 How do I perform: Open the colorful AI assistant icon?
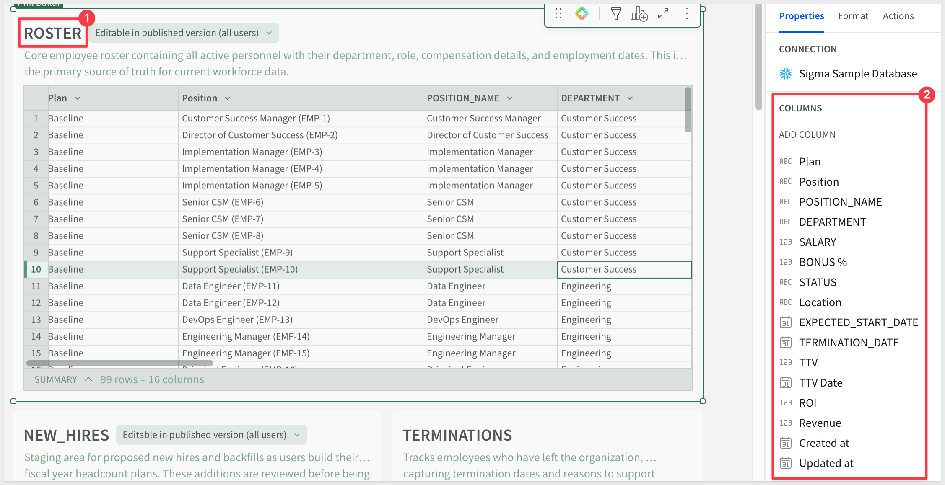pos(582,14)
